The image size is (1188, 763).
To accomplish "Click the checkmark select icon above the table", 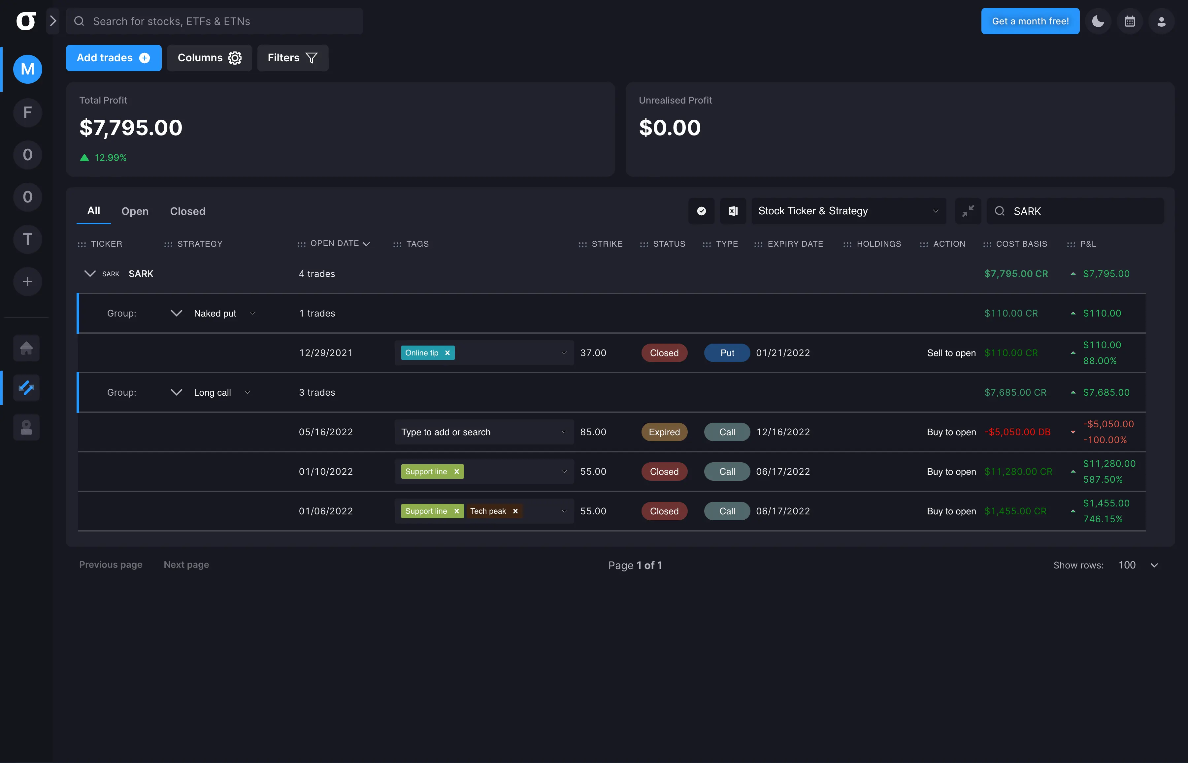I will click(x=701, y=211).
